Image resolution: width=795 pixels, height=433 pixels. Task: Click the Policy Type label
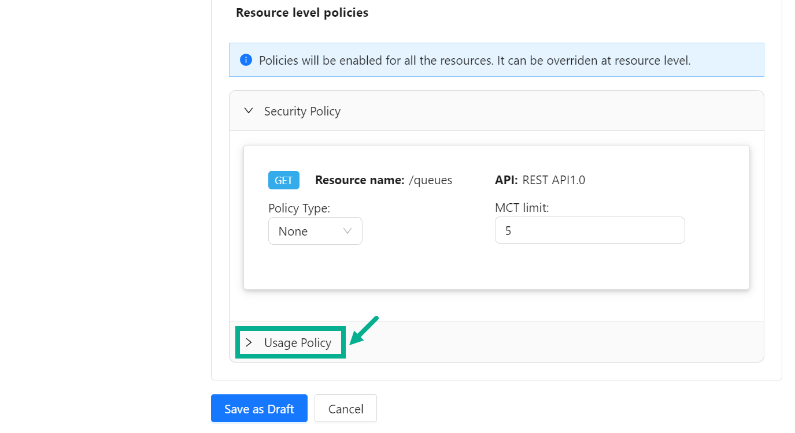299,208
